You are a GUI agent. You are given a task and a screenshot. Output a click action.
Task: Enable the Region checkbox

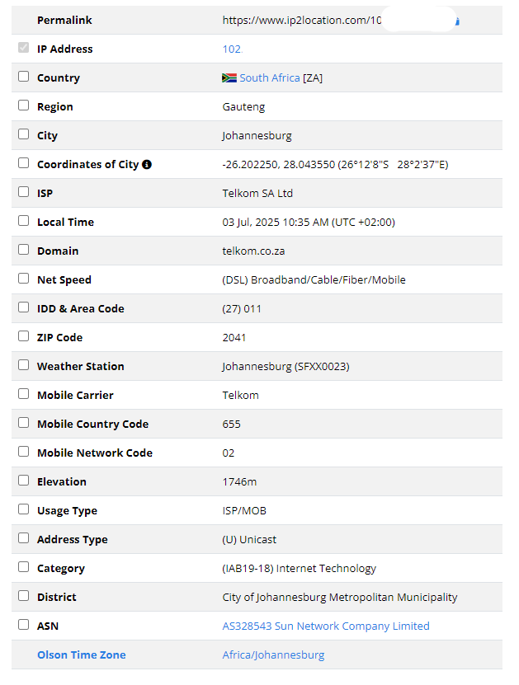coord(24,106)
